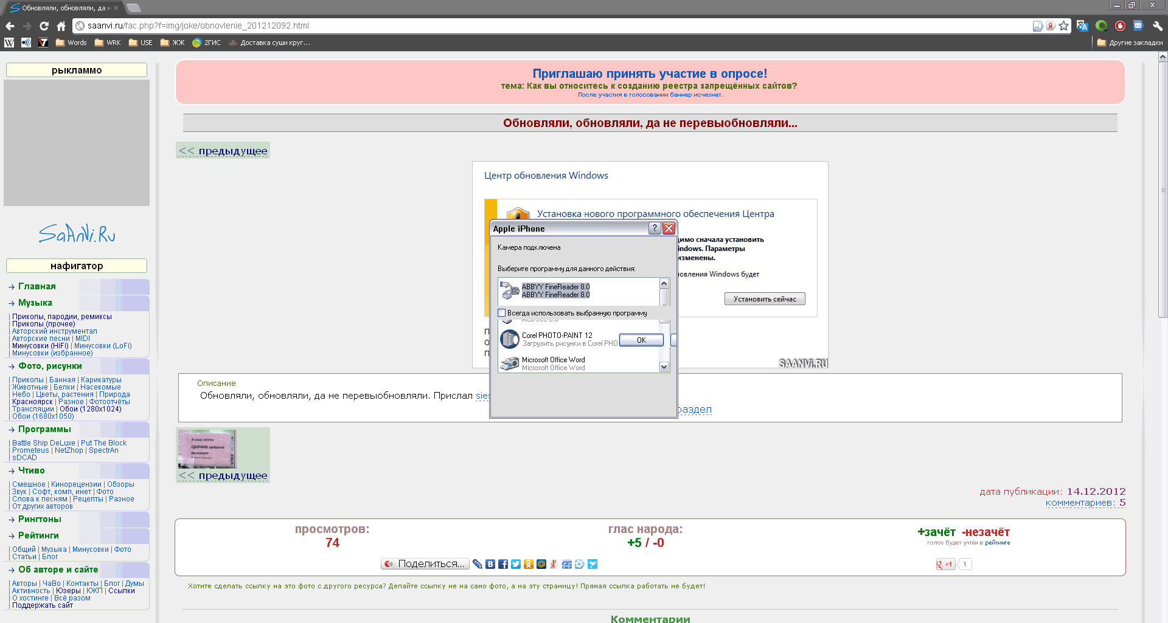Vote with the '-незачёт' link
This screenshot has height=623, width=1168.
pyautogui.click(x=985, y=532)
